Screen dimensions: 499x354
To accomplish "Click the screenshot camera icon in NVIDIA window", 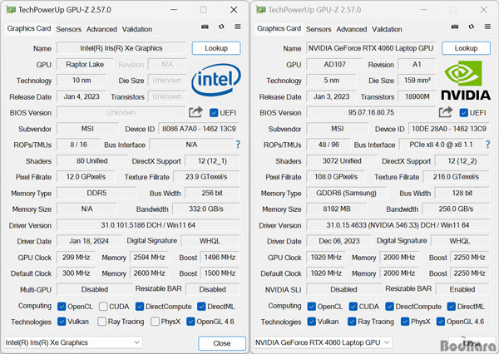I will tap(455, 27).
